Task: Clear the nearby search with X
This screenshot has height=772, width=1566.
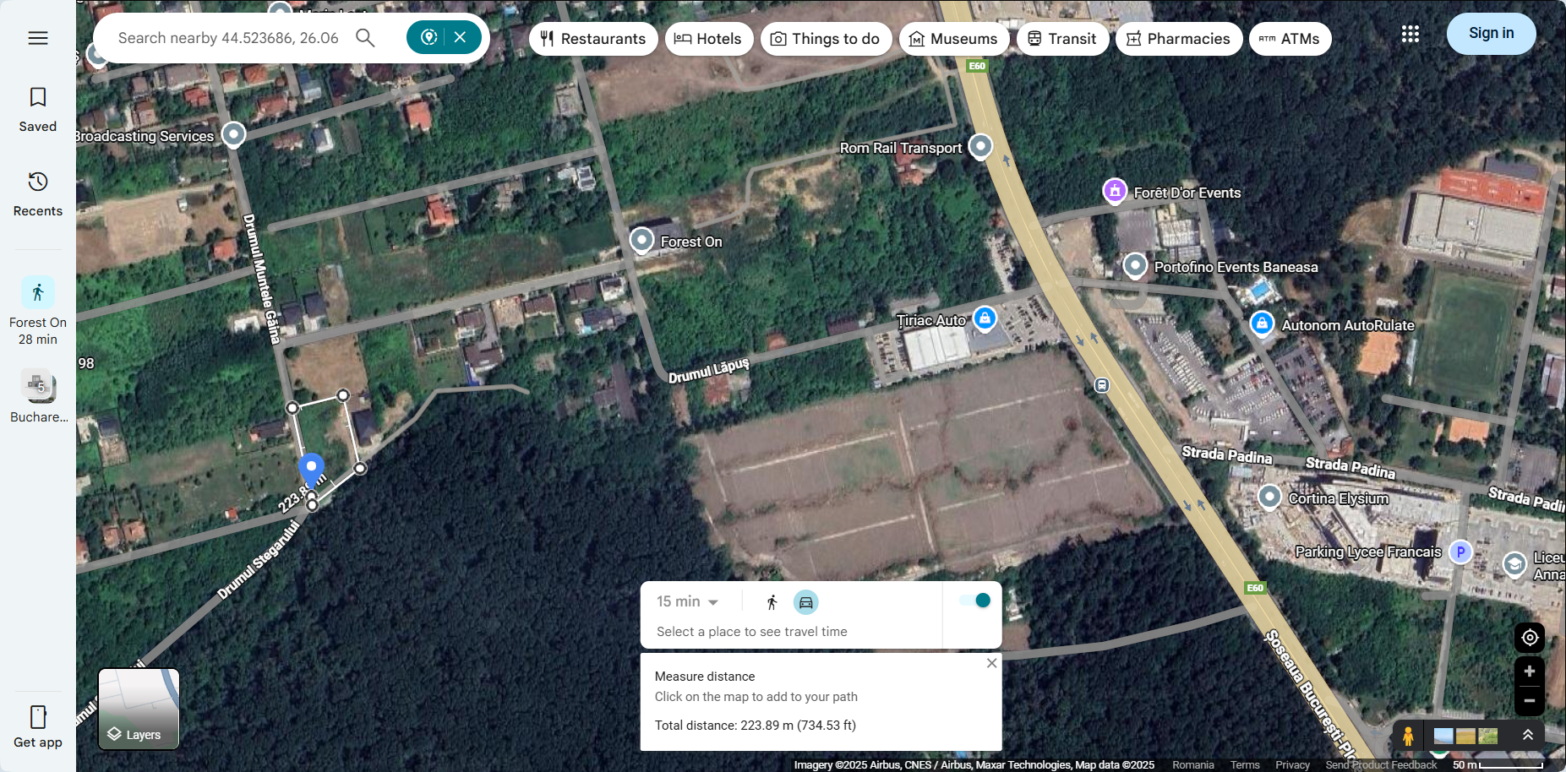Action: [460, 37]
